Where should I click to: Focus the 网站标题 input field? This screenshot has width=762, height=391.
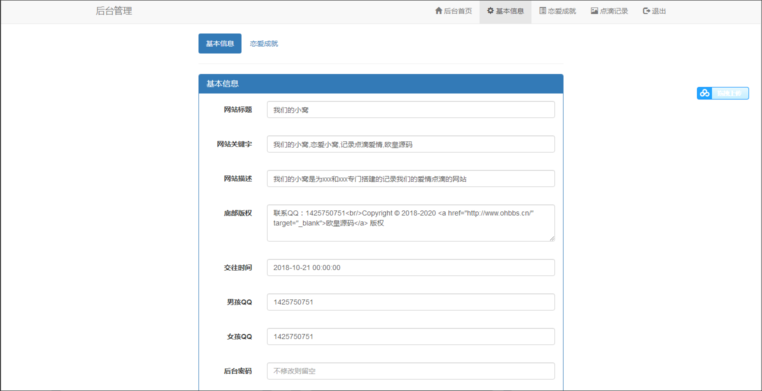pyautogui.click(x=410, y=109)
